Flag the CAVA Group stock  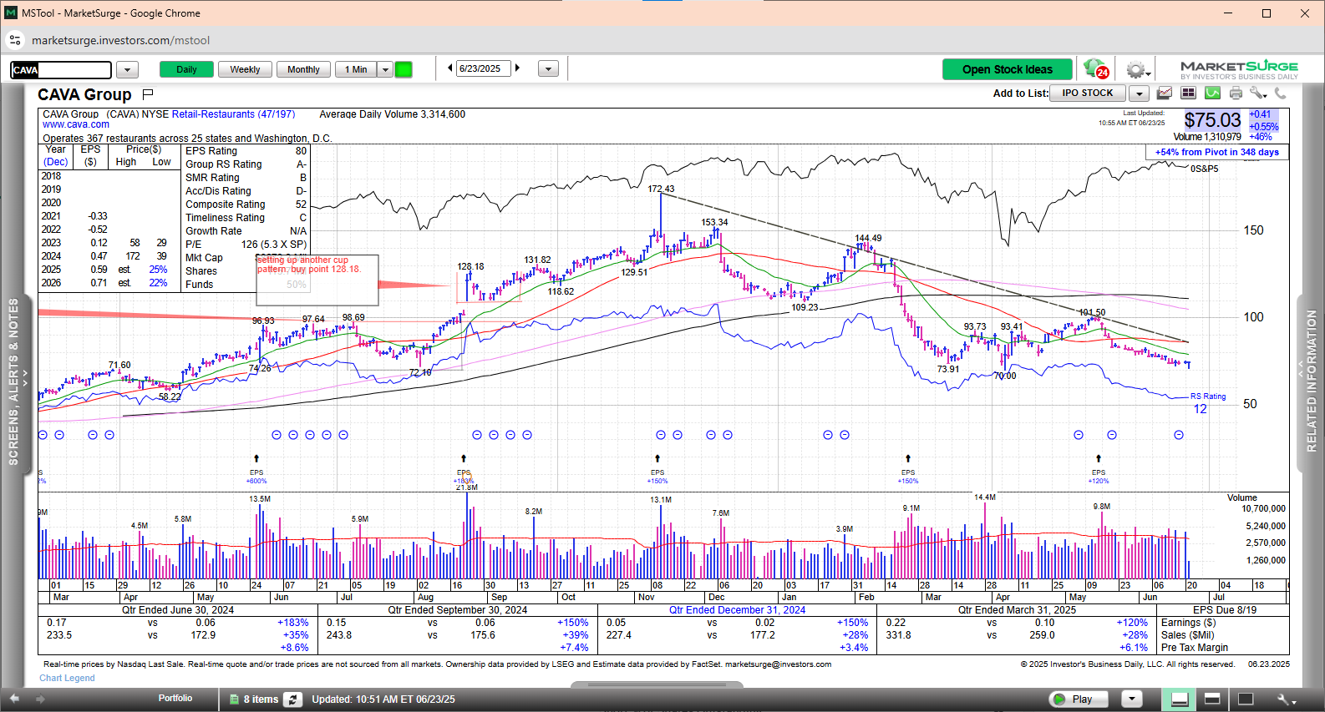pos(148,93)
